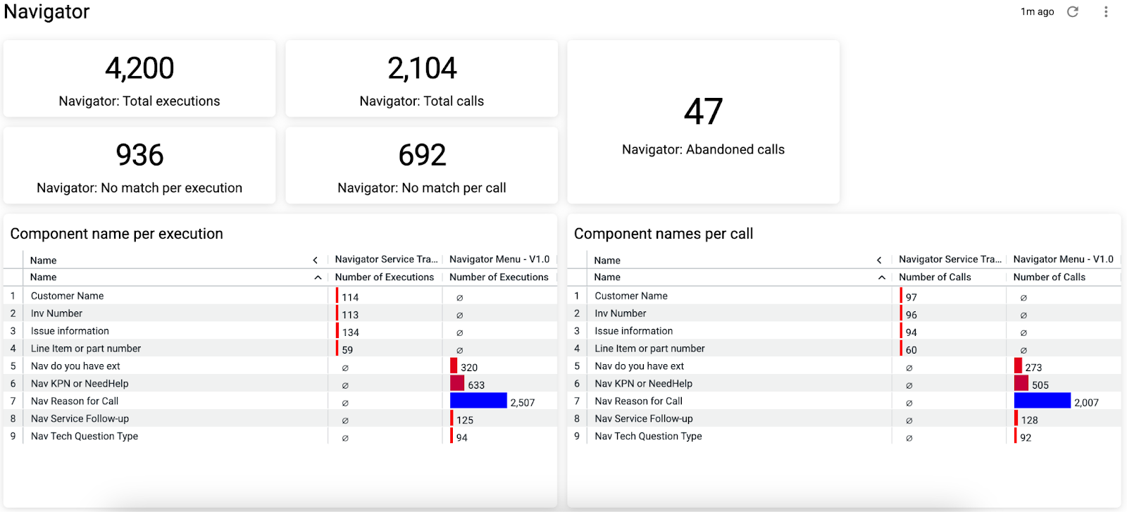Screen dimensions: 1127x512
Task: Open the Abandoned calls tile showing 47
Action: (x=703, y=122)
